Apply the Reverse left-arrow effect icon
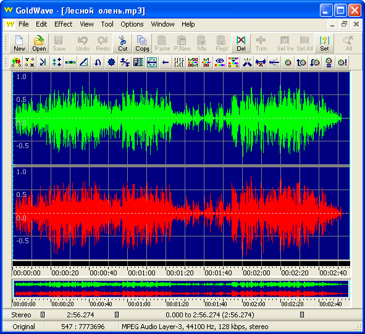 click(166, 62)
